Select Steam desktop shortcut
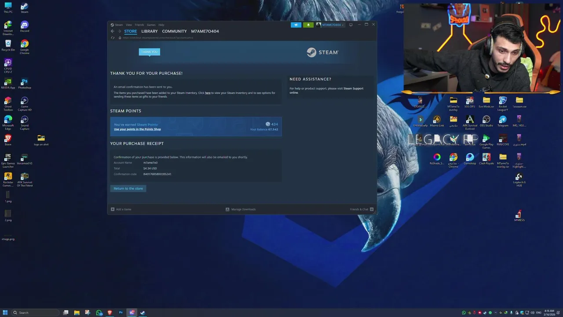The height and width of the screenshot is (317, 563). (x=25, y=7)
